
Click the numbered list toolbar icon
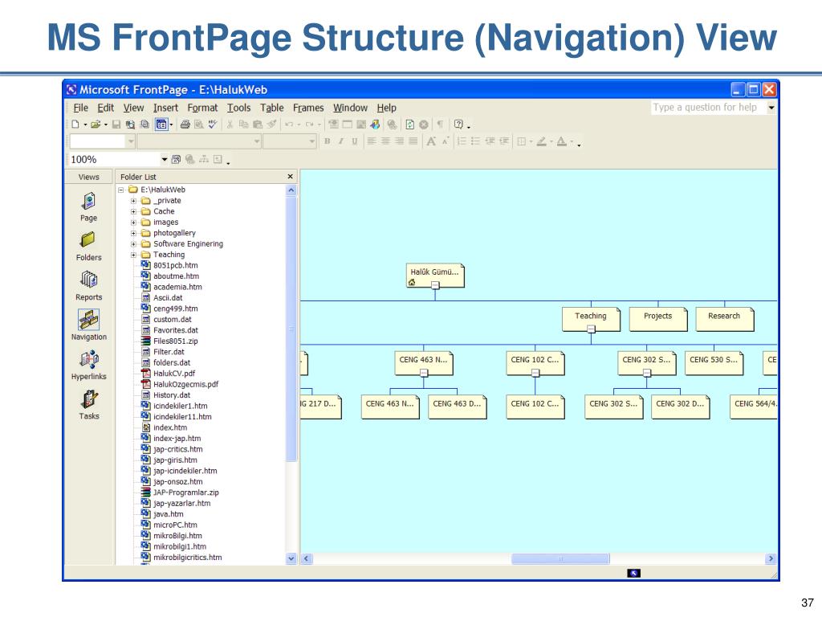[x=462, y=141]
